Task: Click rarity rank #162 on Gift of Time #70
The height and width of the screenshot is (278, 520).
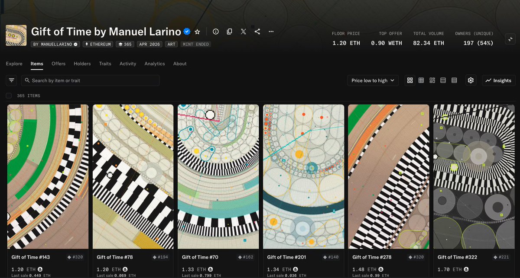Action: 246,257
